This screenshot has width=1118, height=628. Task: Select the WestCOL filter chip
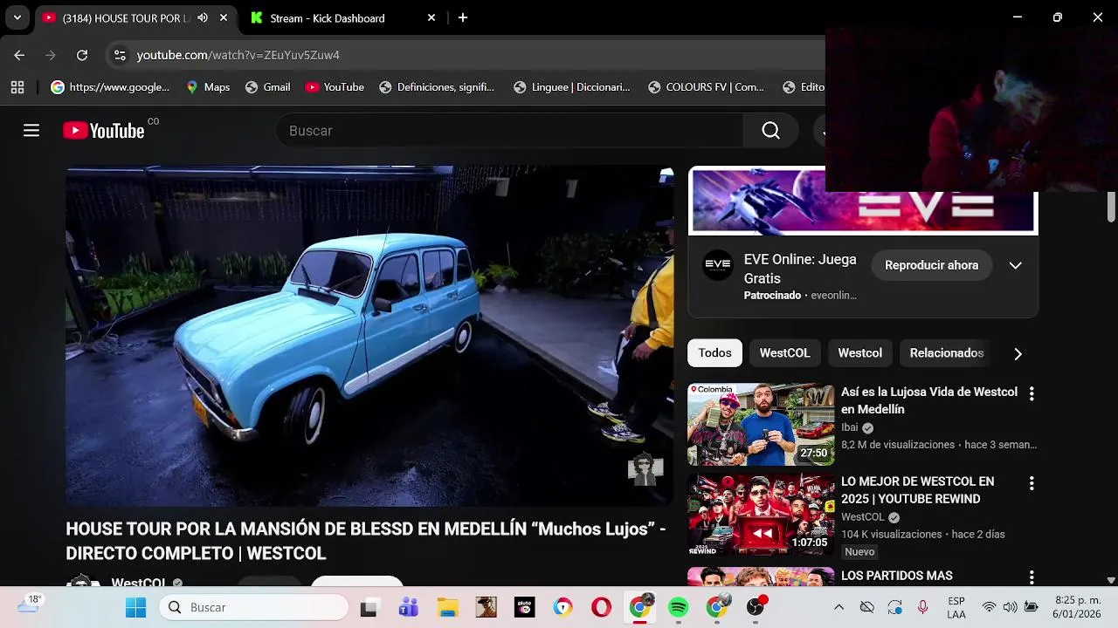[784, 353]
